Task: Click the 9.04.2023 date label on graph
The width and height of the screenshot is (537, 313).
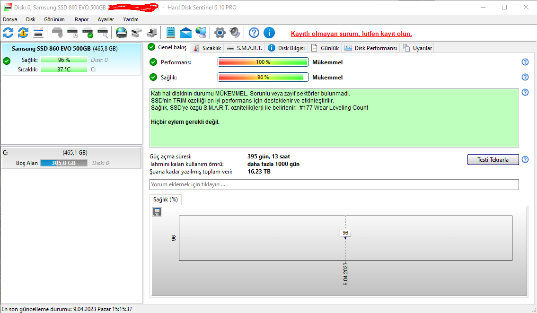Action: [345, 274]
